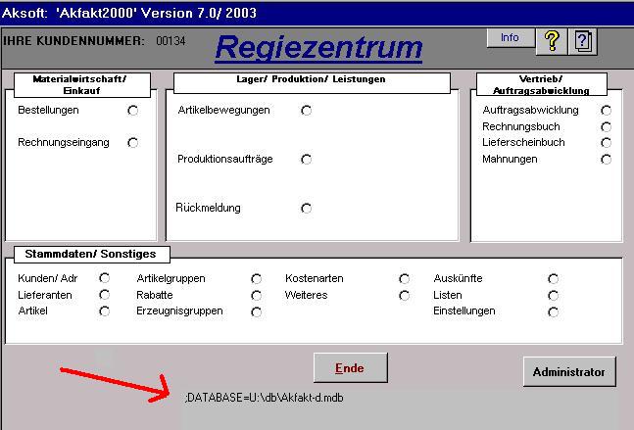Select the Bestellungen radio button
Screen dimensions: 634x430
tap(133, 111)
